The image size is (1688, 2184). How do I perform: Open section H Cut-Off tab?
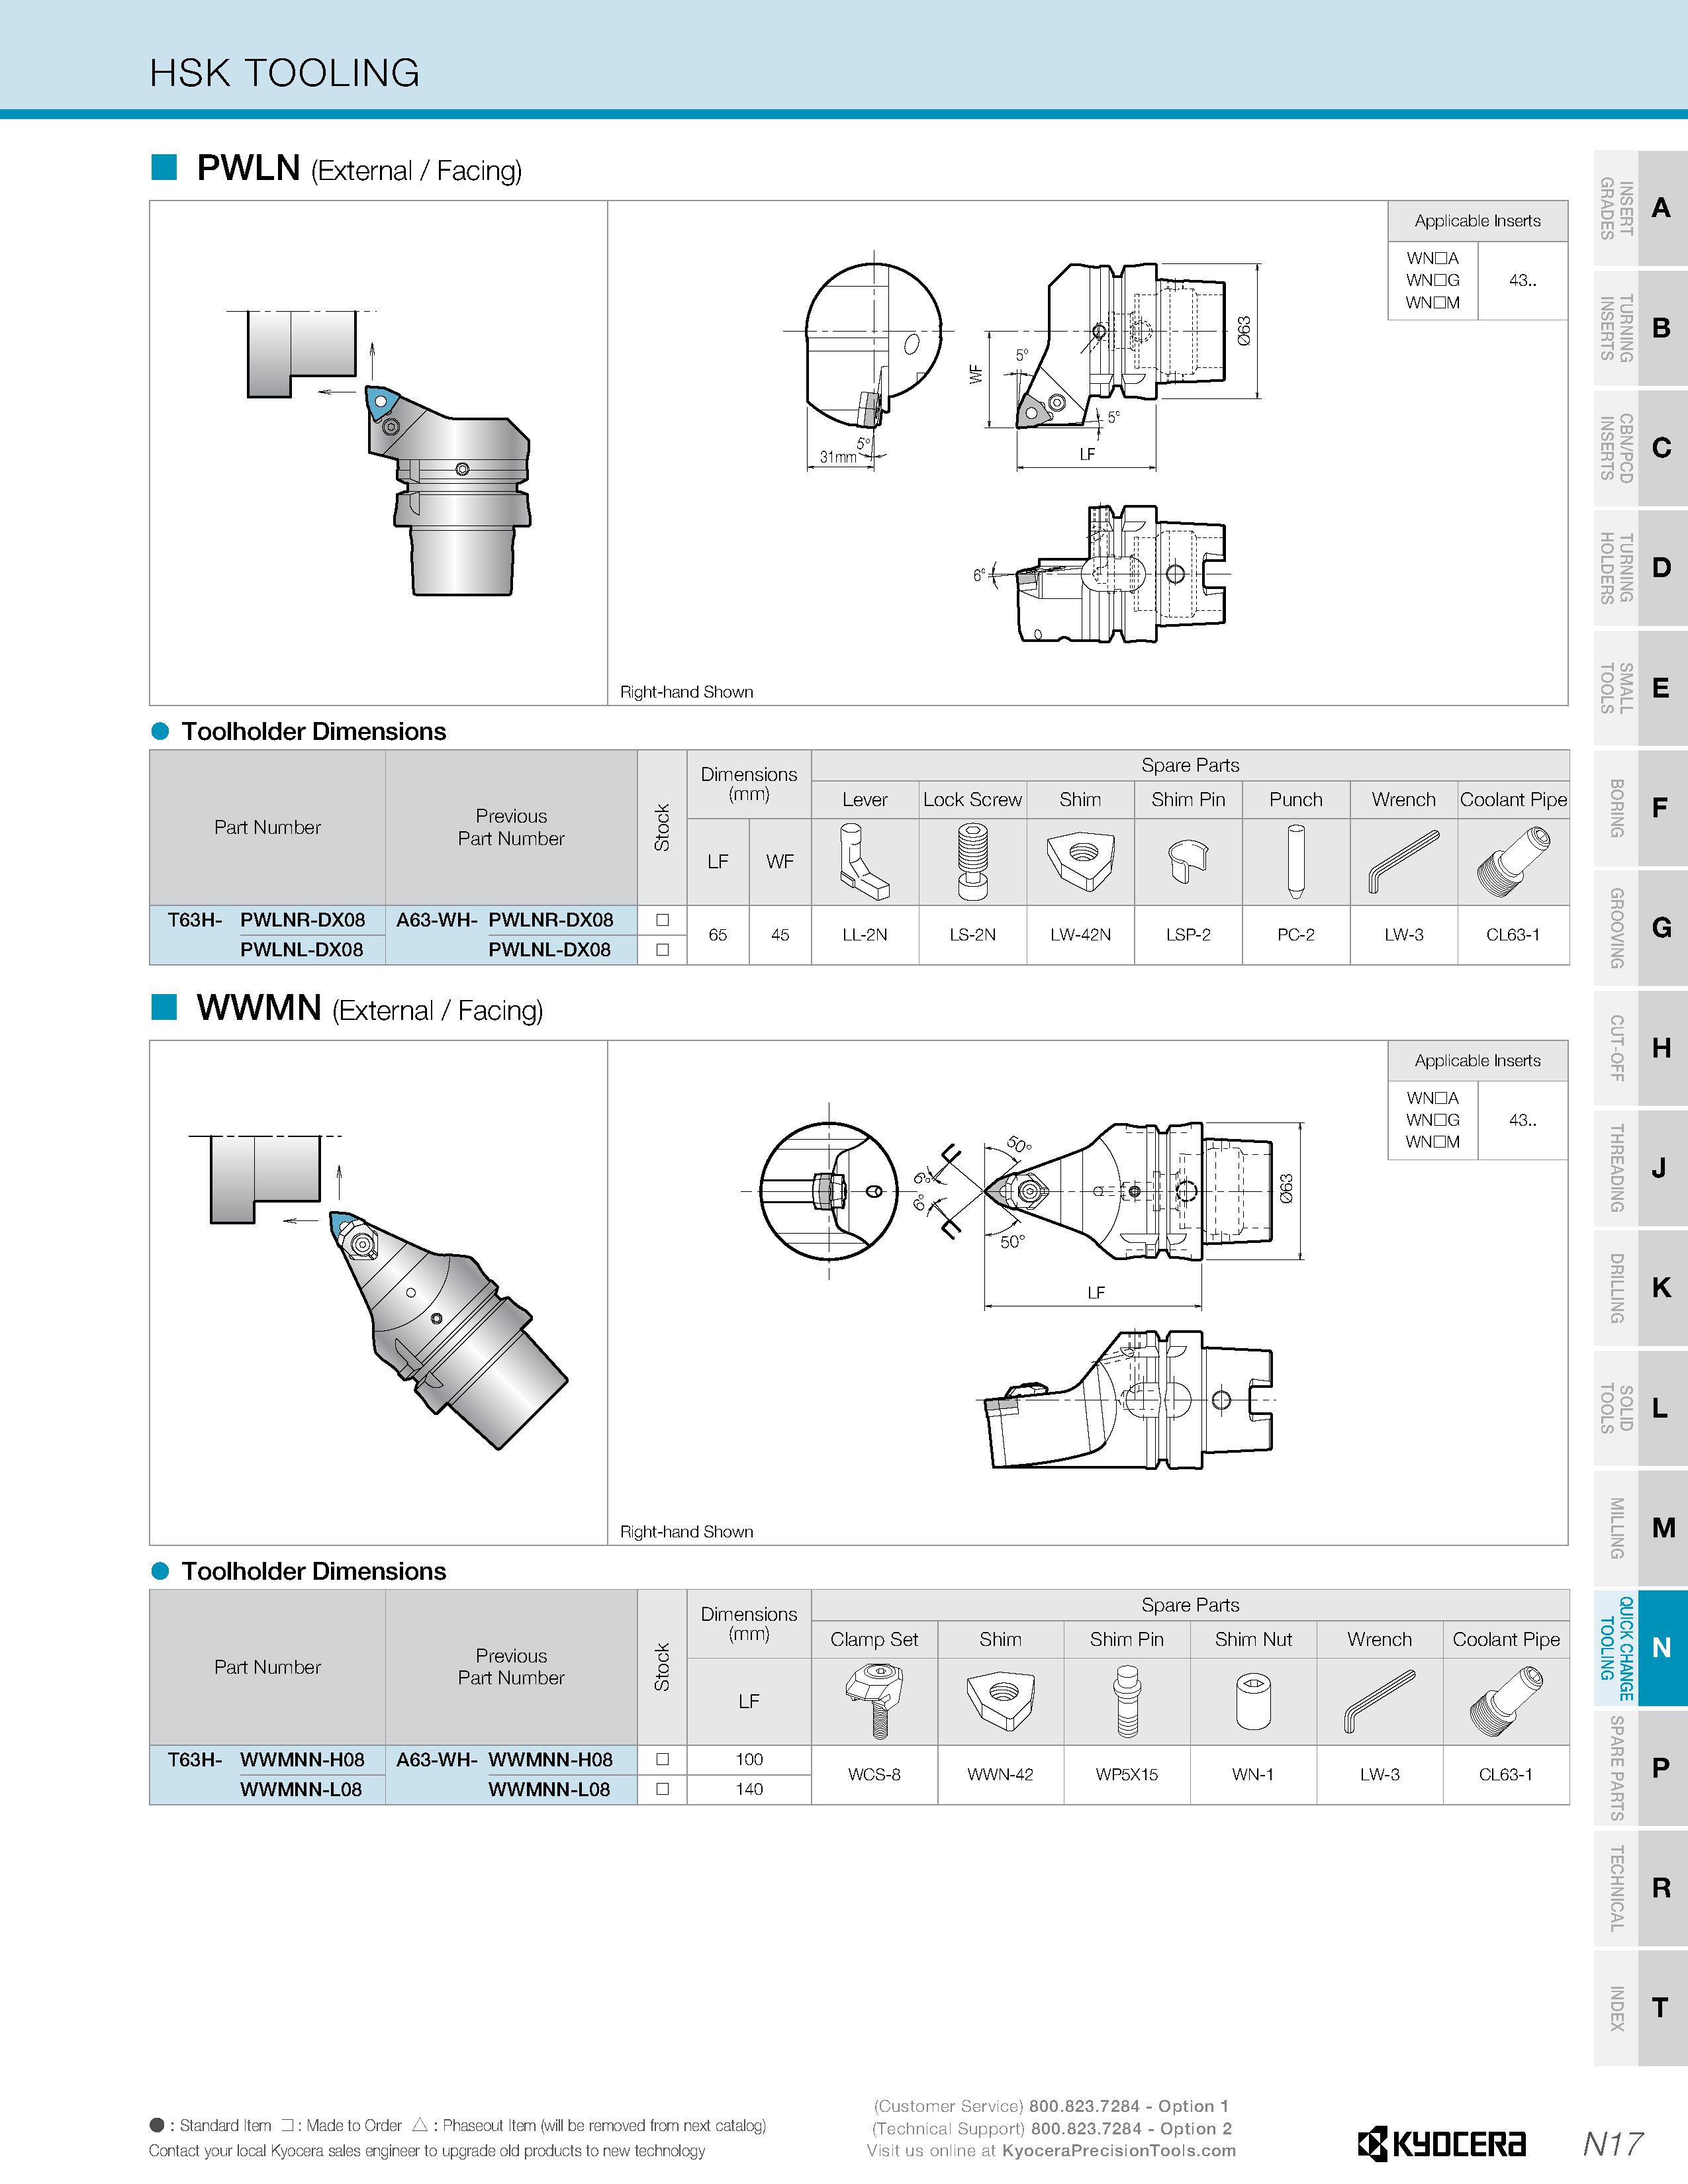tap(1640, 1048)
